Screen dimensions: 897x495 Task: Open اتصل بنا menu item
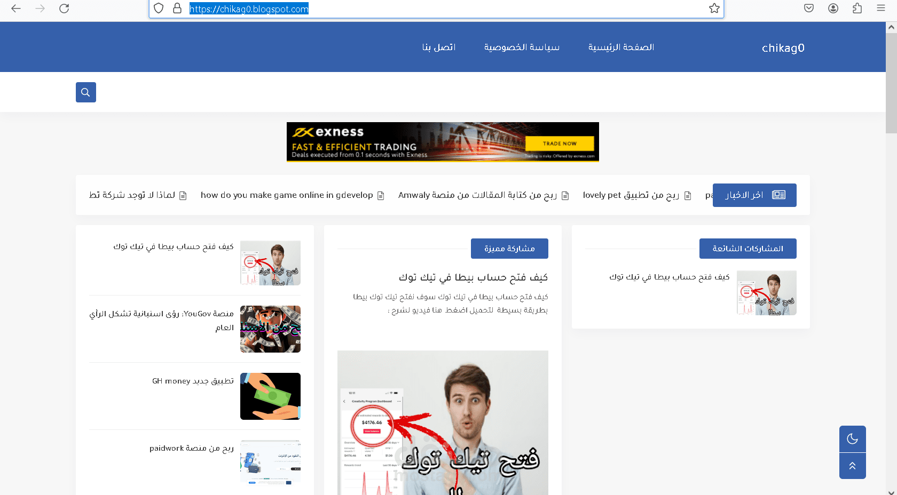439,47
